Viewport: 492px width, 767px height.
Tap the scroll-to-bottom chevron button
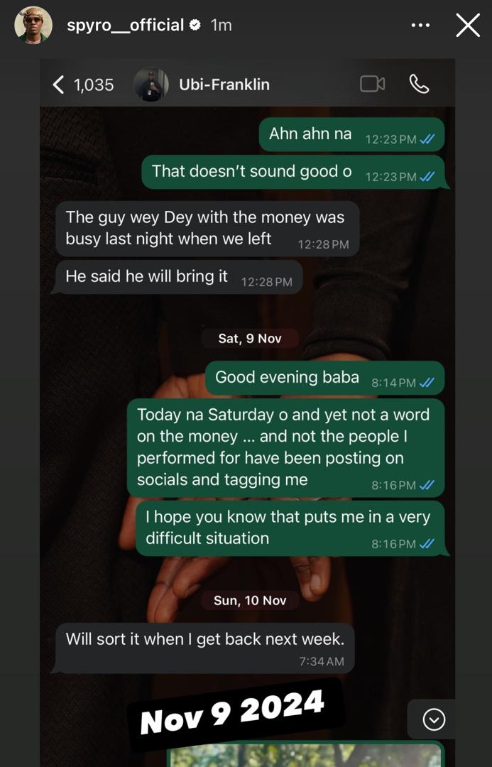[x=434, y=719]
